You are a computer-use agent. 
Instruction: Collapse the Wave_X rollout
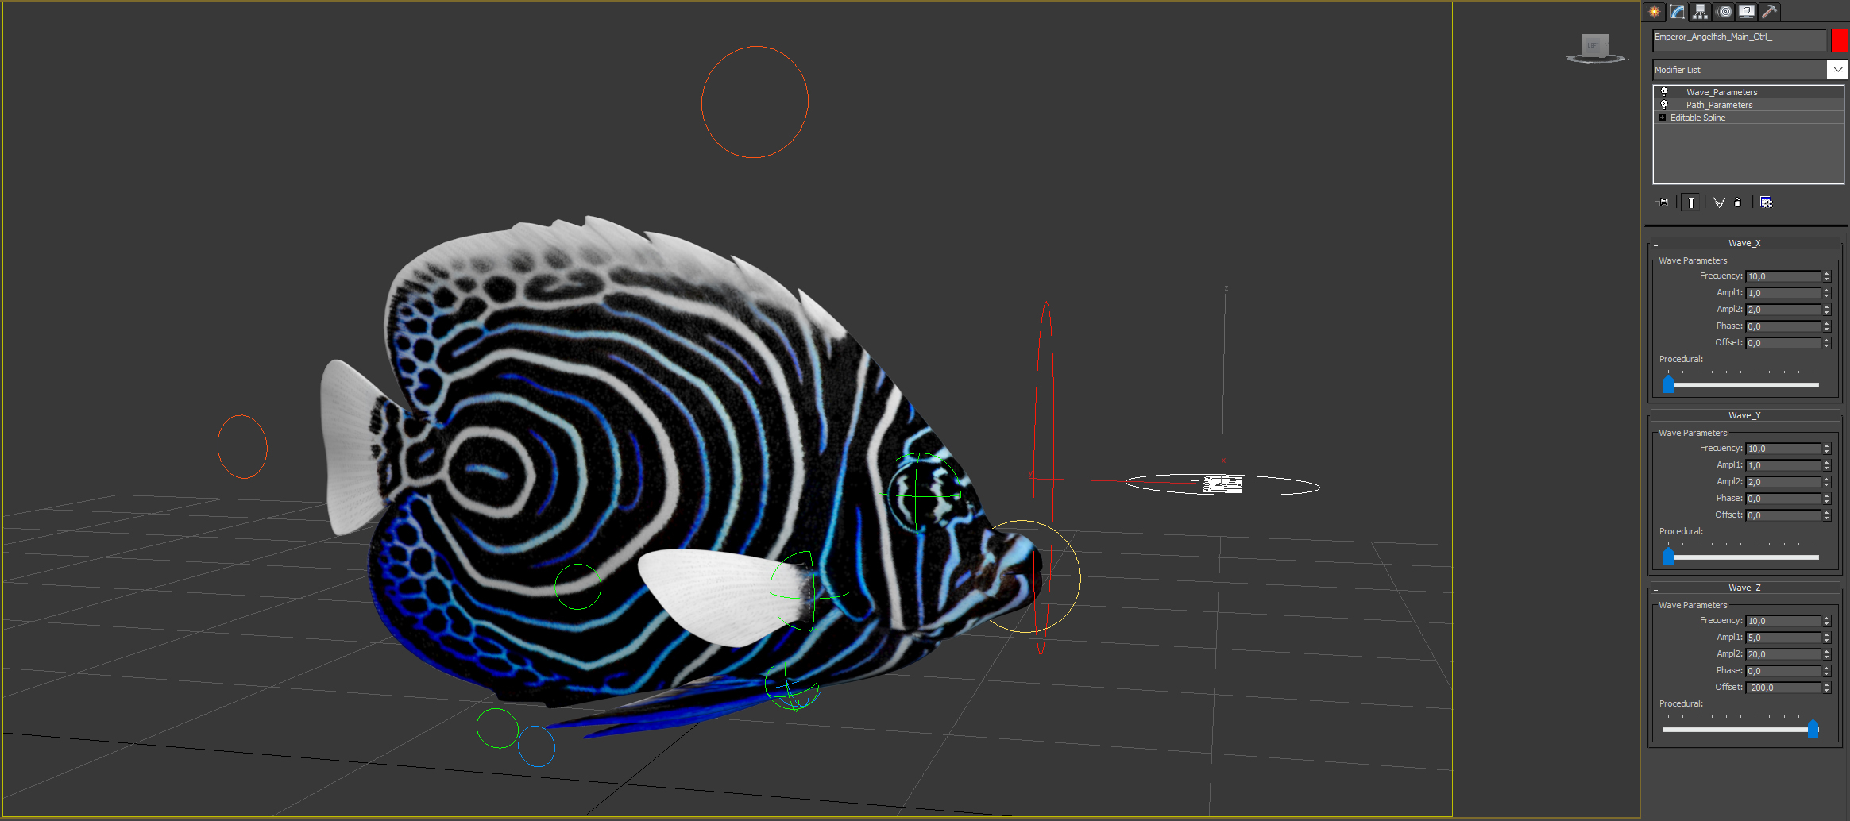coord(1657,243)
